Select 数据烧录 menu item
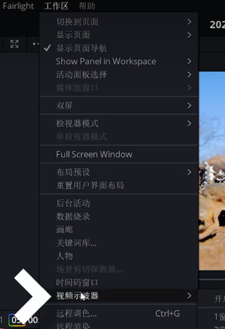225x329 pixels. [119, 217]
